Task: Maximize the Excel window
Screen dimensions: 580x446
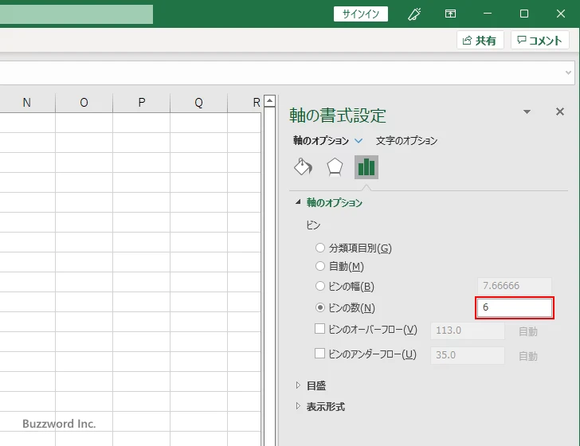Action: [523, 14]
